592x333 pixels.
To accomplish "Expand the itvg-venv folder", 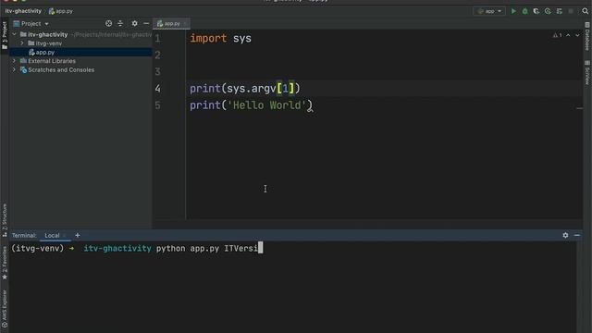I will 22,43.
